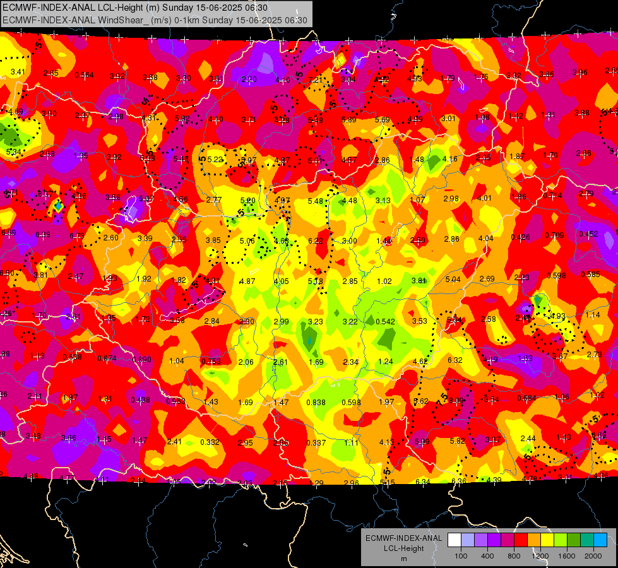Click the 0.438 map value

point(140,400)
